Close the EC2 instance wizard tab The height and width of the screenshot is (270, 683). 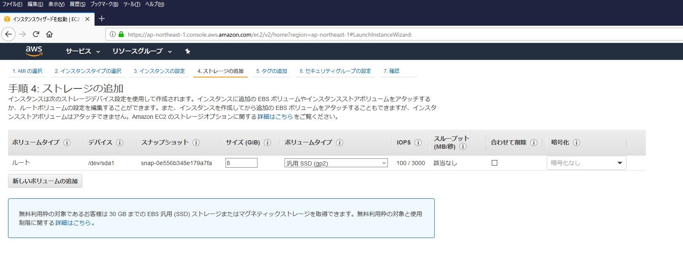click(87, 19)
